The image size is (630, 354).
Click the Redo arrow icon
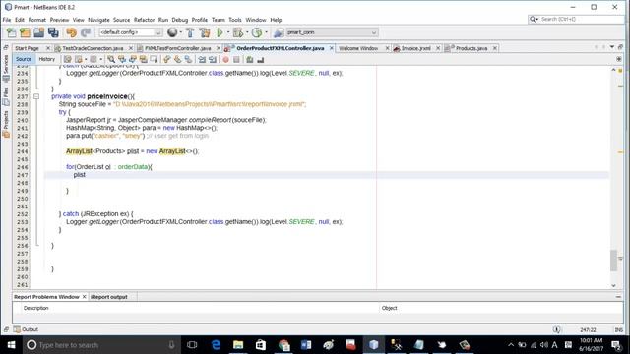(86, 32)
